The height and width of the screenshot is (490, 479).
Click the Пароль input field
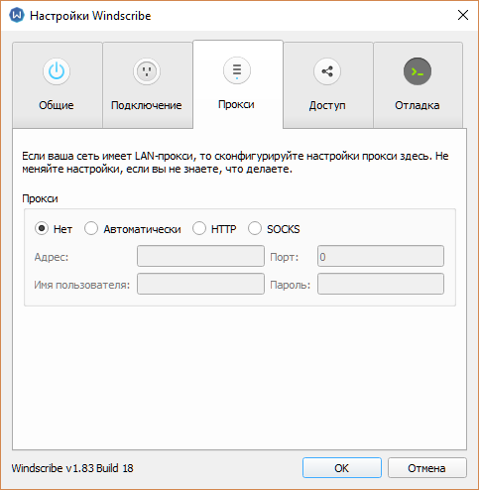[381, 284]
